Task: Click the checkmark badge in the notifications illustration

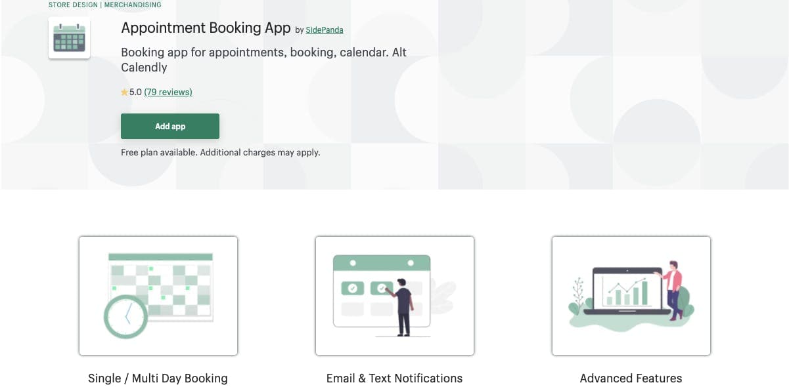Action: pyautogui.click(x=353, y=287)
